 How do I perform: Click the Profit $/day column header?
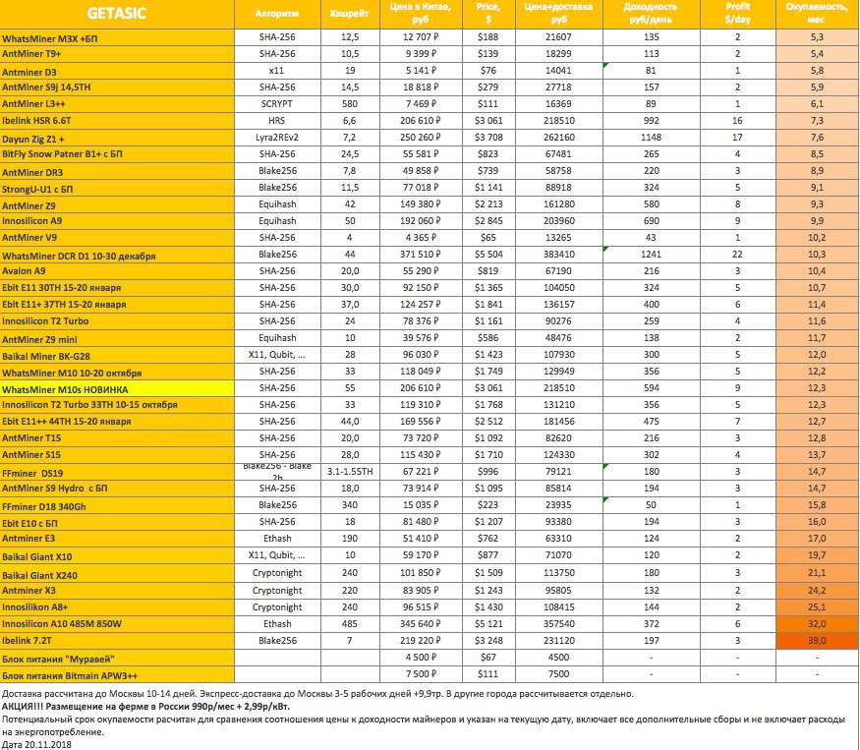738,14
